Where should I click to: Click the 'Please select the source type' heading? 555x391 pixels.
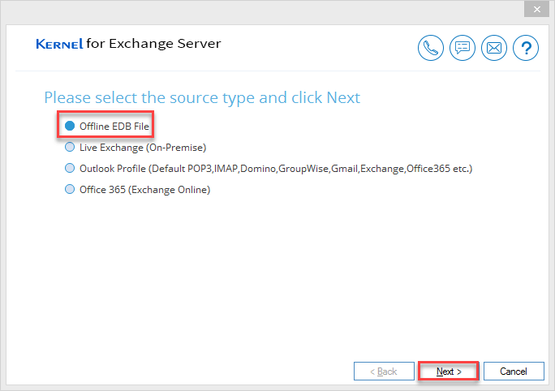point(202,98)
